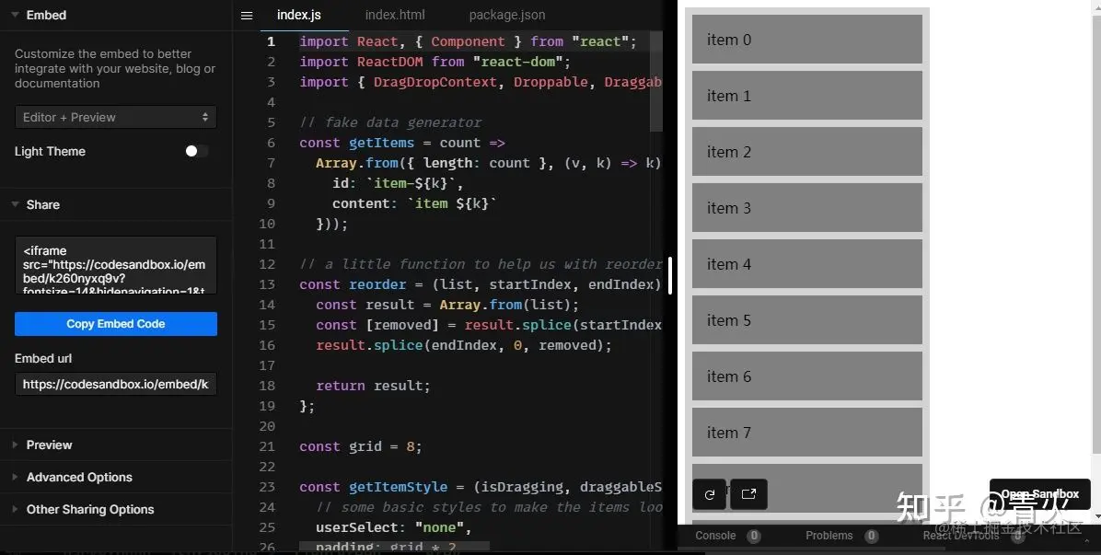Screen dimensions: 1101x555
Task: Click the Console count badge
Action: 753,536
